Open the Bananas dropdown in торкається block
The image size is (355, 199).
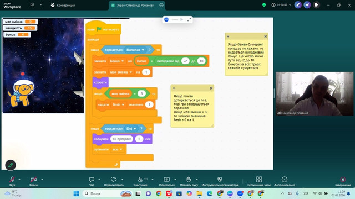(x=135, y=50)
